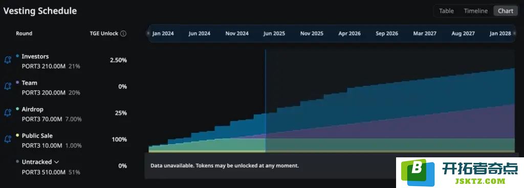Expand the Untracked round chevron
Image resolution: width=524 pixels, height=188 pixels.
(x=56, y=162)
